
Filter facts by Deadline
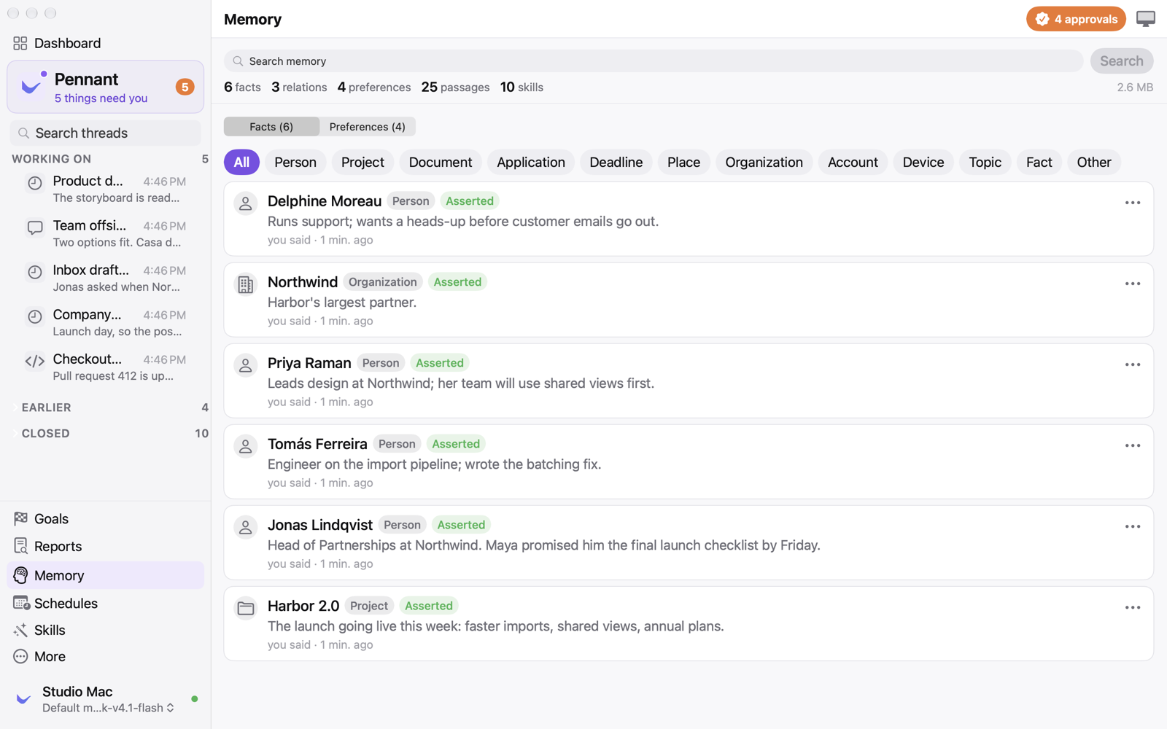click(x=616, y=162)
